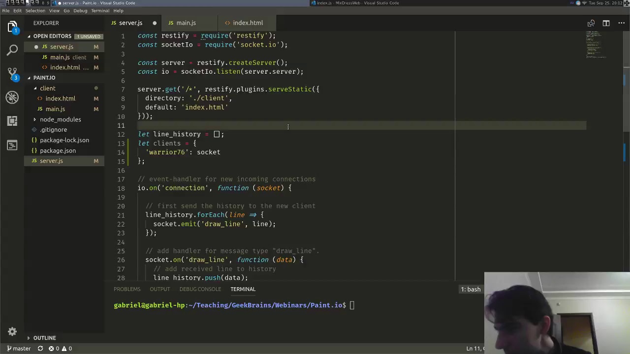
Task: Click the code minimap preview
Action: click(x=596, y=45)
